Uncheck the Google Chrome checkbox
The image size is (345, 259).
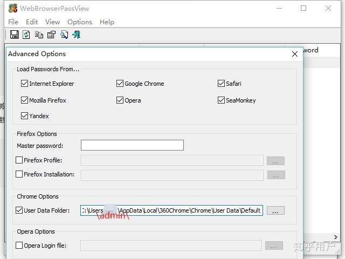120,84
